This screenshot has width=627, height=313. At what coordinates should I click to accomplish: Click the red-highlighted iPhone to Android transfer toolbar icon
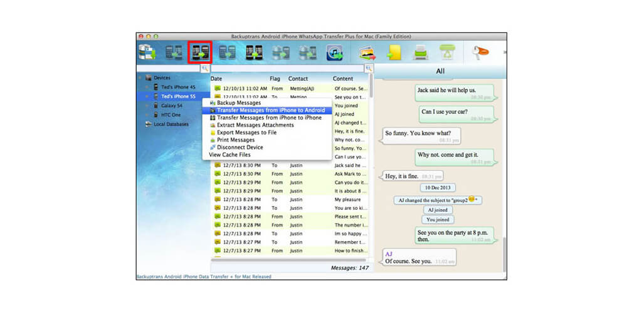[x=200, y=53]
